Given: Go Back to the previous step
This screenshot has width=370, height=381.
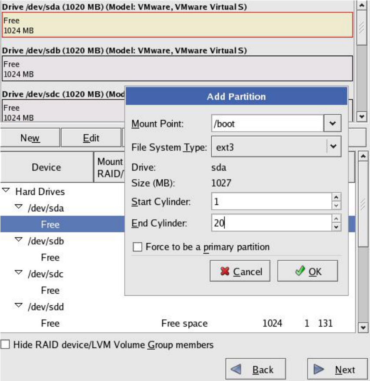Looking at the screenshot, I should [256, 369].
